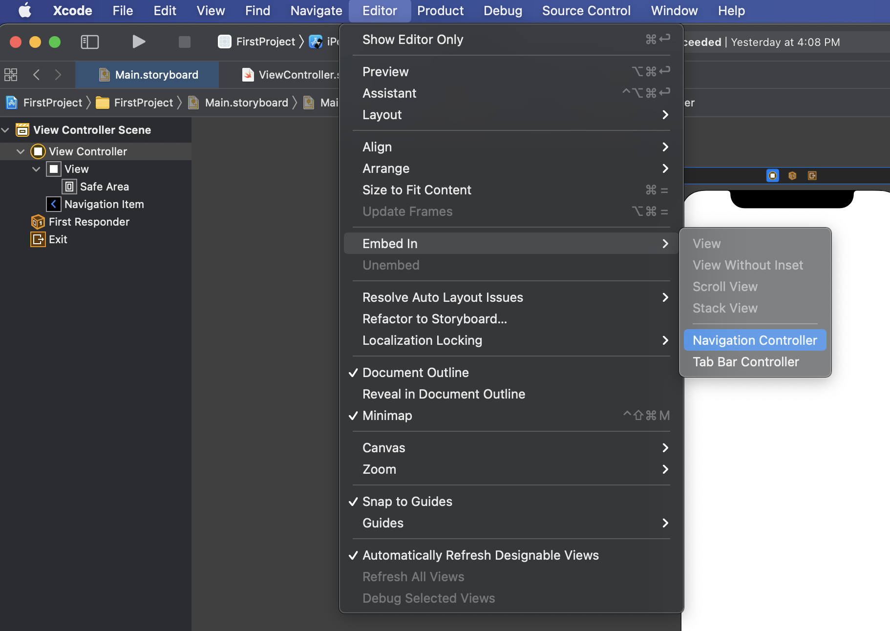The width and height of the screenshot is (890, 631).
Task: Open the Debug menu in menu bar
Action: point(503,11)
